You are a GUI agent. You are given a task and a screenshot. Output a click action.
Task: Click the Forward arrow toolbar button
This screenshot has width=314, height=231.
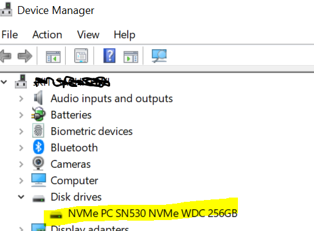point(25,56)
